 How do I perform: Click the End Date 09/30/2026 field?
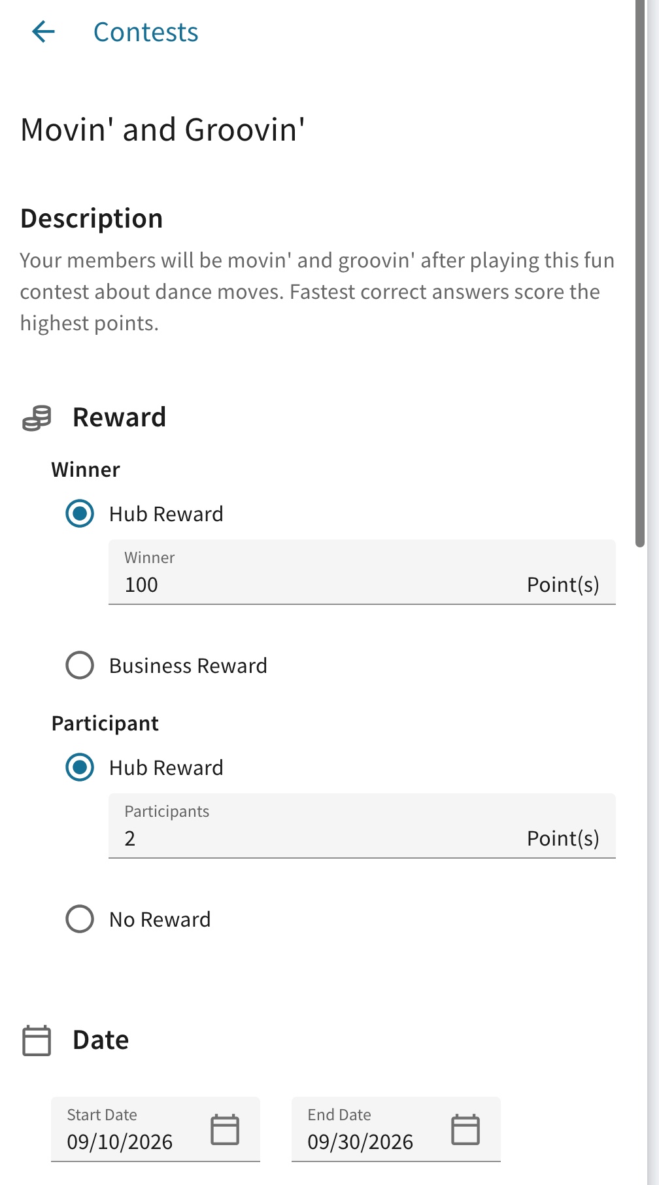click(396, 1129)
